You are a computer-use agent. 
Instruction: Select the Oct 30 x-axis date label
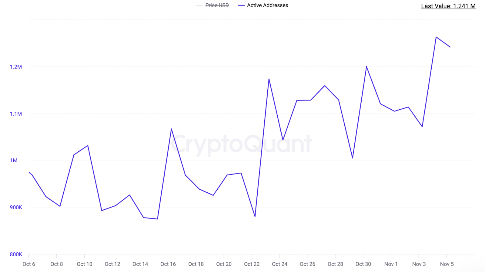[363, 264]
